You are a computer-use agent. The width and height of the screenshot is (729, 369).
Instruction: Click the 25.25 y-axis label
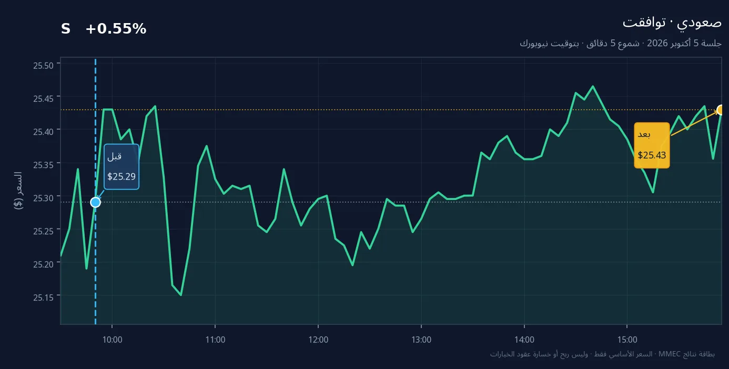point(44,231)
